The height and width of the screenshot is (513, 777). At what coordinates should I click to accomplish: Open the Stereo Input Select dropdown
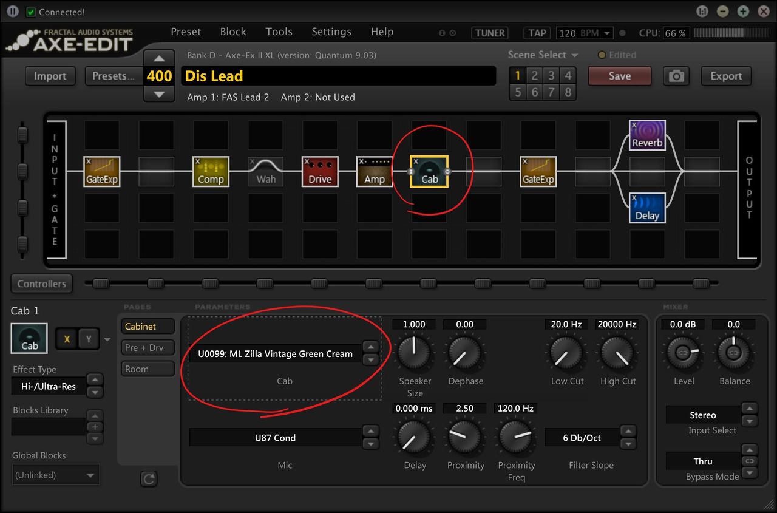pyautogui.click(x=703, y=415)
